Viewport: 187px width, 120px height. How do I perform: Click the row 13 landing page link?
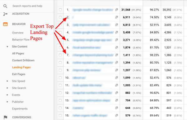click(91, 100)
